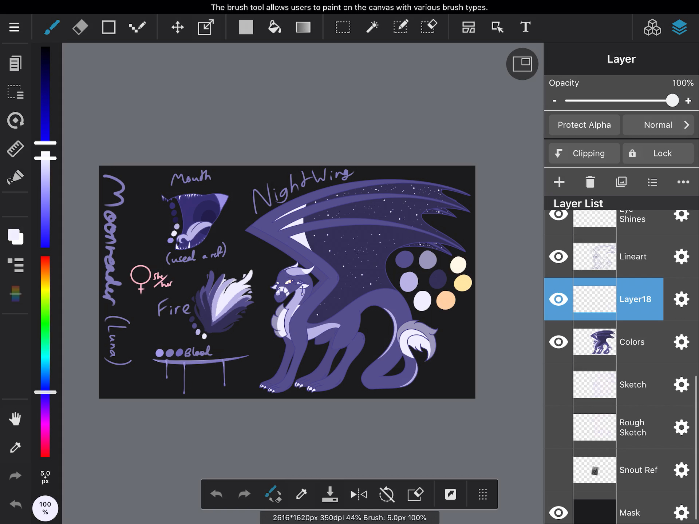Toggle brush/eraser switch in shortcut bar
The image size is (699, 524).
pos(273,494)
